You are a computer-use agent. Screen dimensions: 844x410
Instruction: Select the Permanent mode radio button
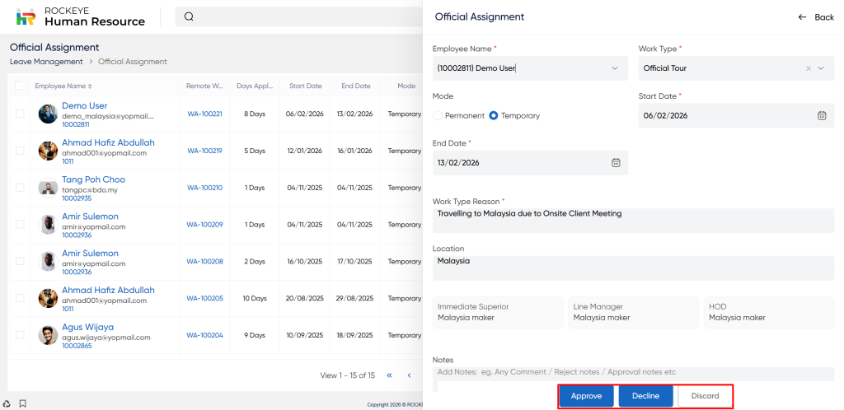438,116
